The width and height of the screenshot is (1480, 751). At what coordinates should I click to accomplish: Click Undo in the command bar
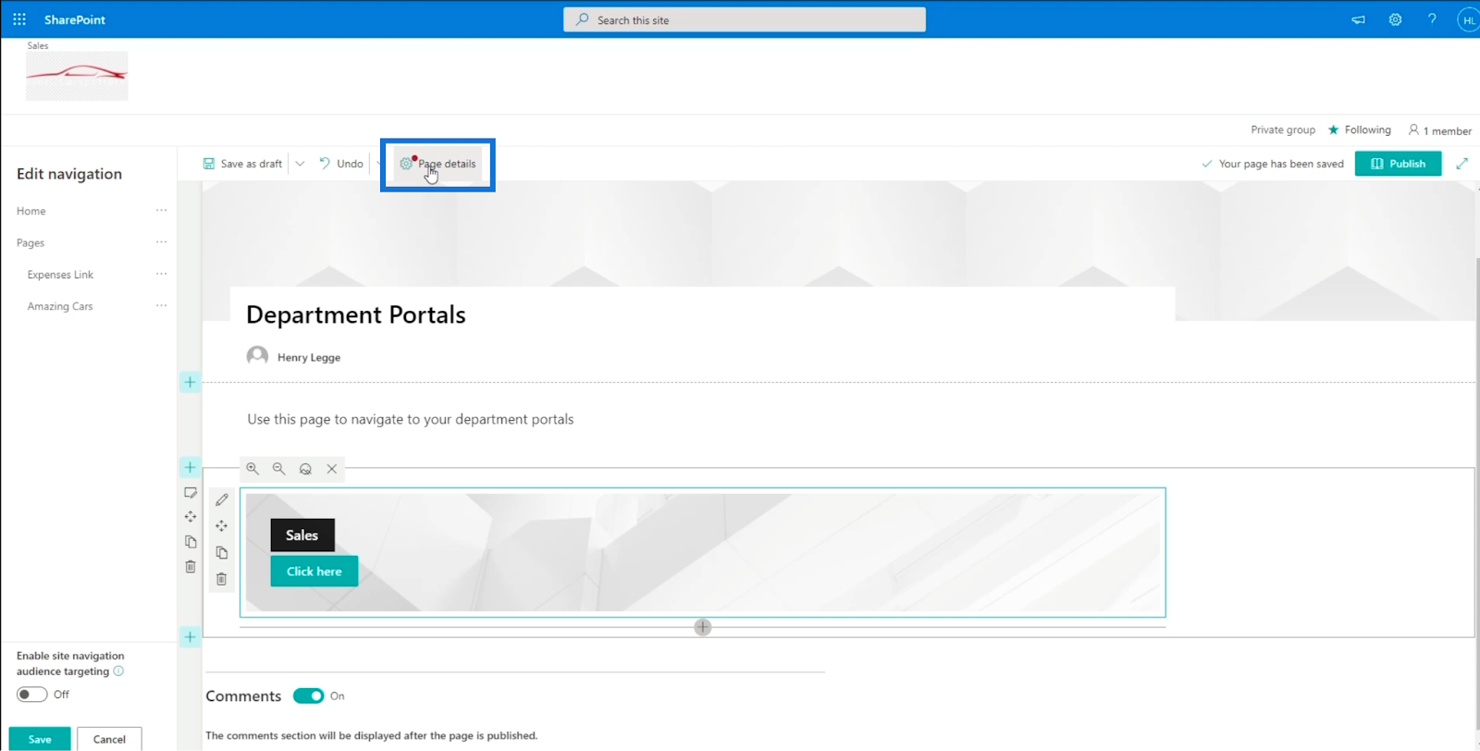tap(341, 164)
